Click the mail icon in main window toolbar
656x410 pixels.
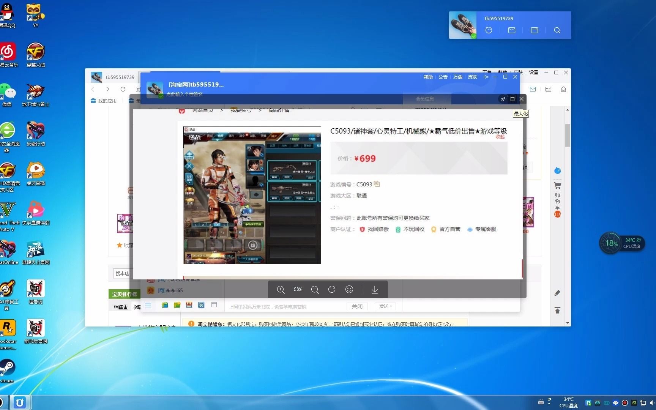[x=533, y=89]
